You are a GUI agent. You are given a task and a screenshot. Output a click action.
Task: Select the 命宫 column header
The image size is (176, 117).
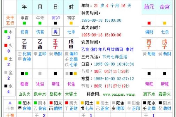coord(165,7)
